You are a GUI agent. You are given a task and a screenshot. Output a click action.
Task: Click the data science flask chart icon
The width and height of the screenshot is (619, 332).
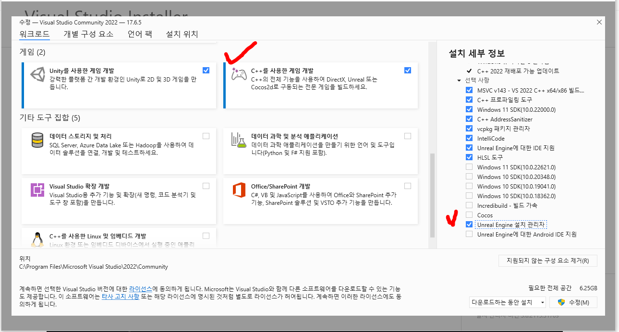point(239,141)
